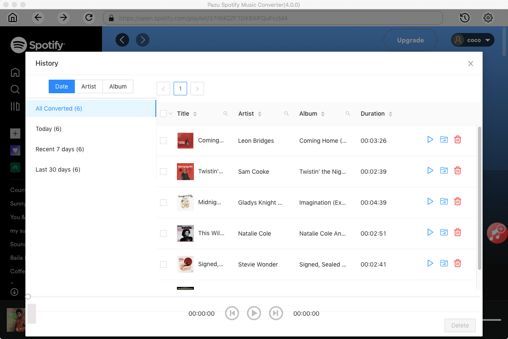Click the Upgrade button
Viewport: 508px width, 339px height.
pyautogui.click(x=410, y=40)
